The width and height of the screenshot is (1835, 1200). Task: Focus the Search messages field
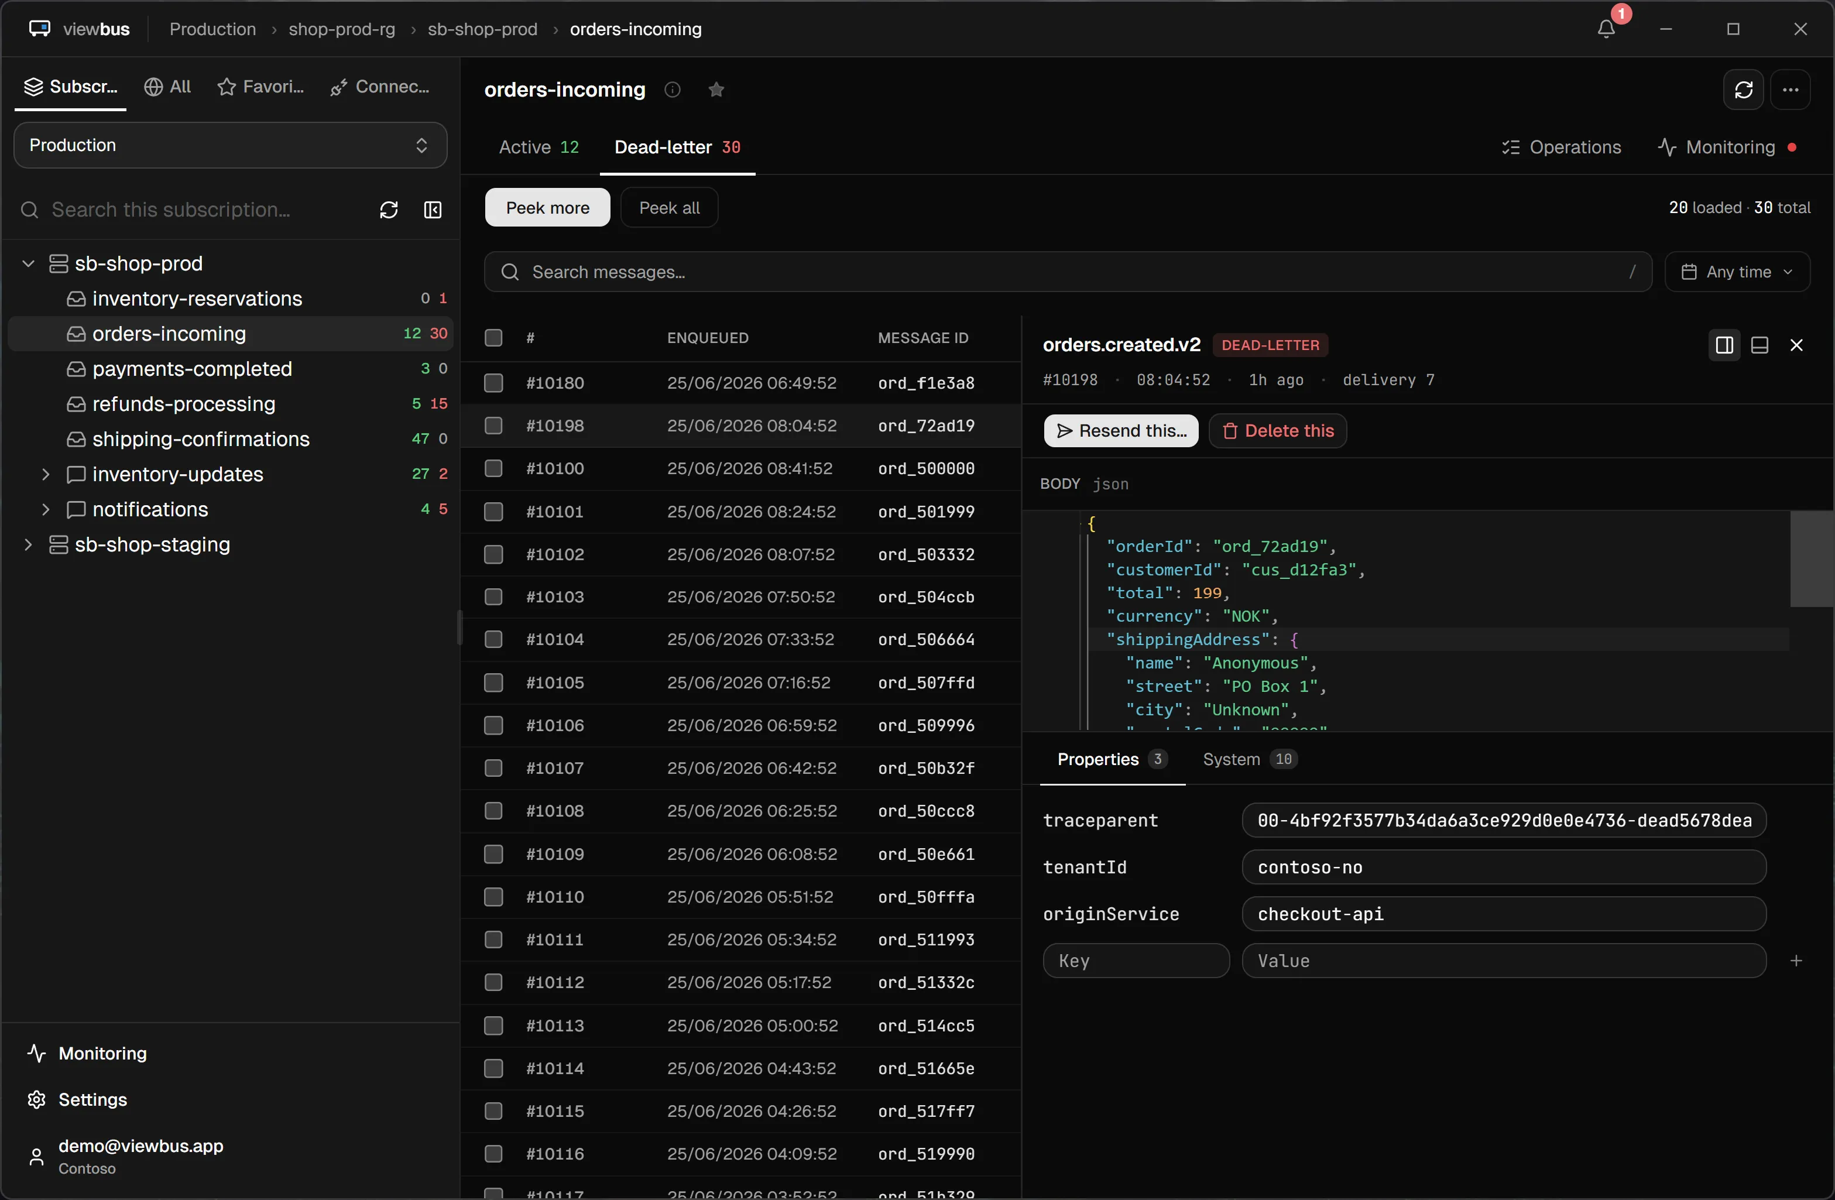coord(1068,272)
